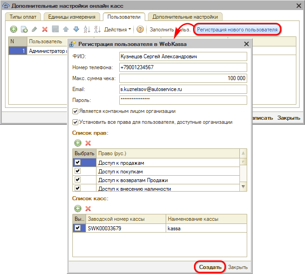
Task: Uncheck 'Установить все права для пользователя' option
Action: [76, 122]
